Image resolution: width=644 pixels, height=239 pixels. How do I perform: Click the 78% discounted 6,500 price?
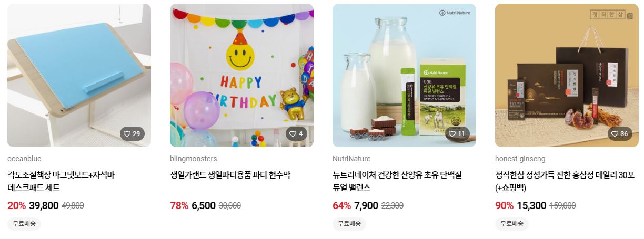(x=204, y=205)
